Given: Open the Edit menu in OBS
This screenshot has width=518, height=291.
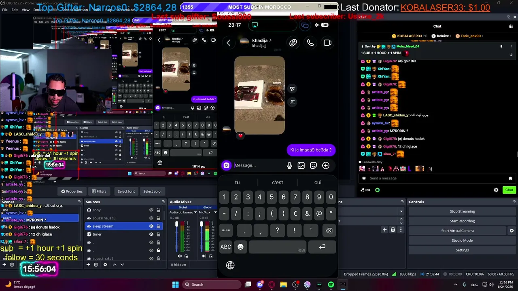Looking at the screenshot, I should coord(15,10).
